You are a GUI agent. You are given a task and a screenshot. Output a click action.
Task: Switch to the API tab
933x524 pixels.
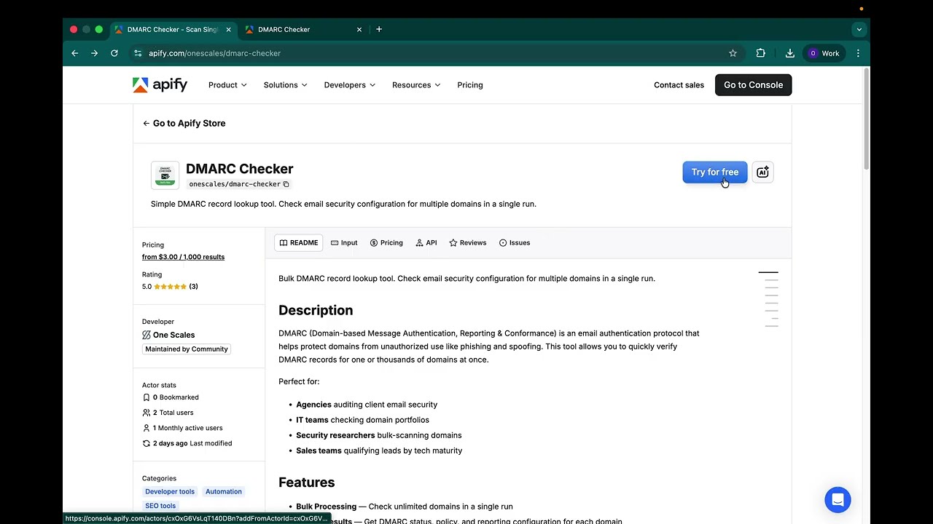pos(426,243)
